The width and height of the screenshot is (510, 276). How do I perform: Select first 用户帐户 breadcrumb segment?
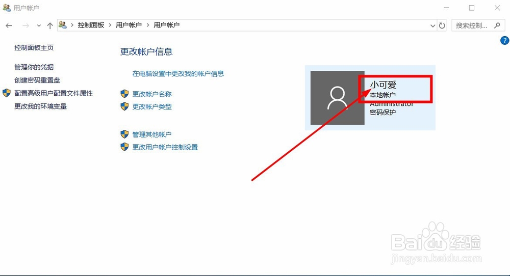click(x=129, y=25)
